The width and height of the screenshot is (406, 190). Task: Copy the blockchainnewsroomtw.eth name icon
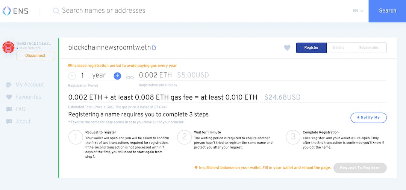click(x=154, y=48)
